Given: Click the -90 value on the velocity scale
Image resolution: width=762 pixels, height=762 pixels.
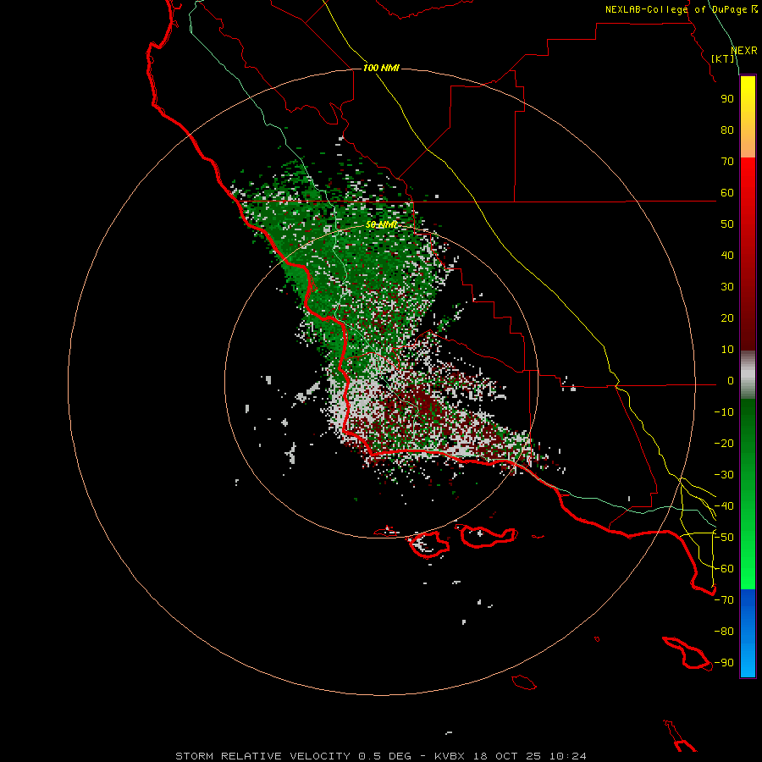Looking at the screenshot, I should pos(724,663).
